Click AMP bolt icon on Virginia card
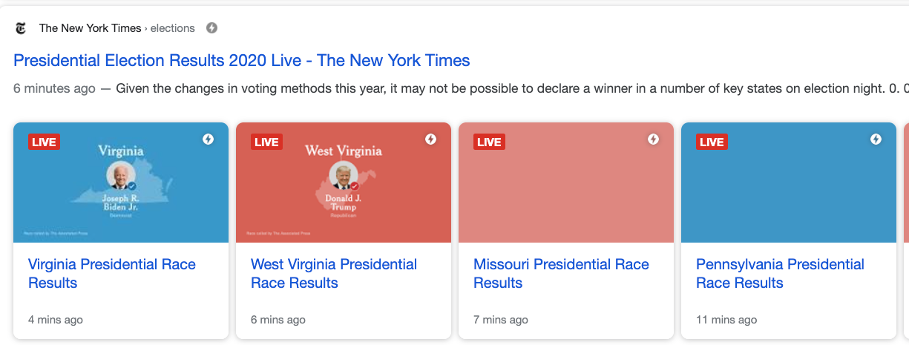Screen dimensions: 909x345 click(x=208, y=139)
